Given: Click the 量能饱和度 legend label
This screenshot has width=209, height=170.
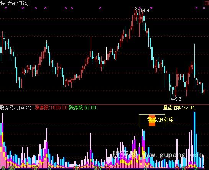Looking at the screenshot, I should pyautogui.click(x=160, y=120).
